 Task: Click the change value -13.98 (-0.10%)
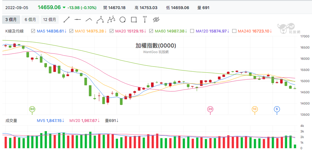(x=82, y=8)
